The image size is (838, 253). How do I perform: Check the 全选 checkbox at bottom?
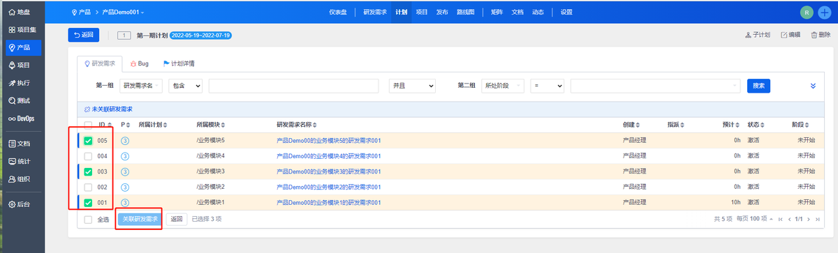(88, 220)
